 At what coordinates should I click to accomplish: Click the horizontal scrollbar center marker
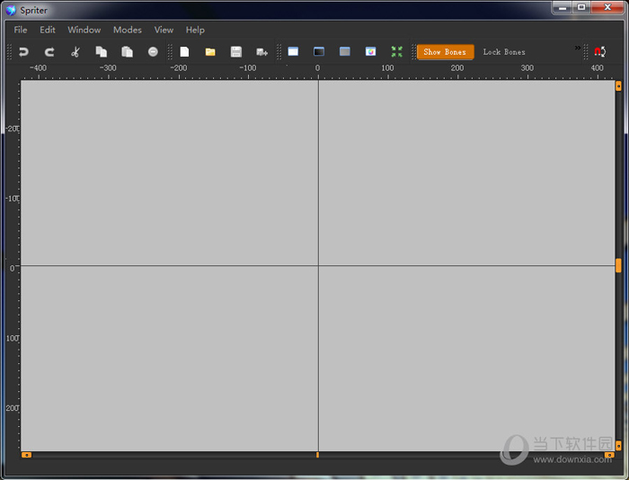coord(317,455)
